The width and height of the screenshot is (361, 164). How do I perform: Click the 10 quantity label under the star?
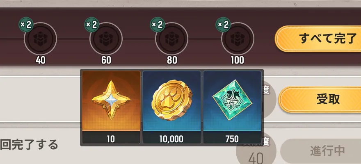point(111,139)
